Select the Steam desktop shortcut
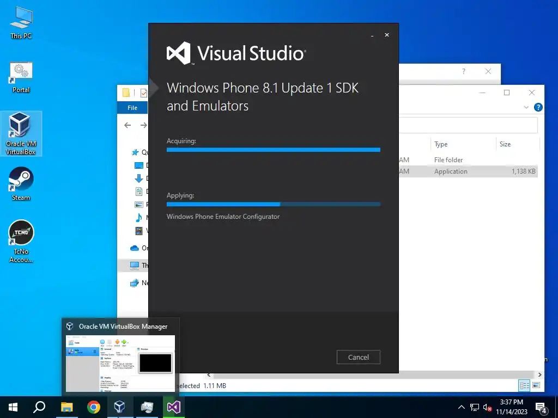Image resolution: width=558 pixels, height=418 pixels. pos(21,184)
